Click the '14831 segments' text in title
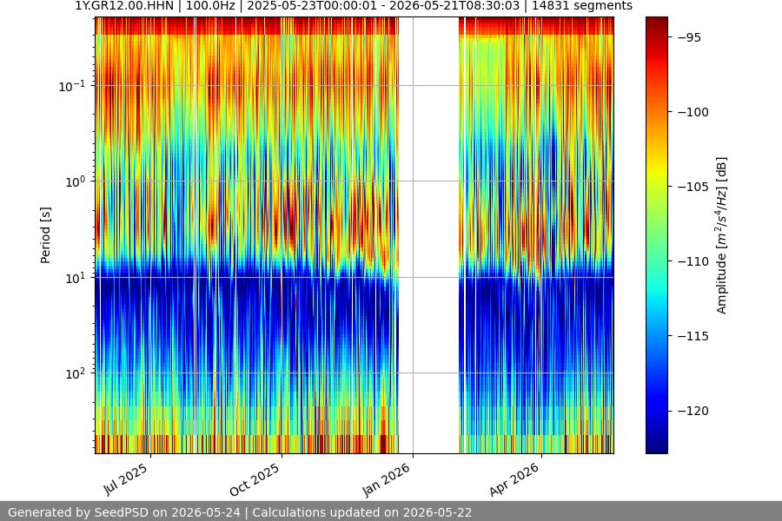 coord(582,6)
